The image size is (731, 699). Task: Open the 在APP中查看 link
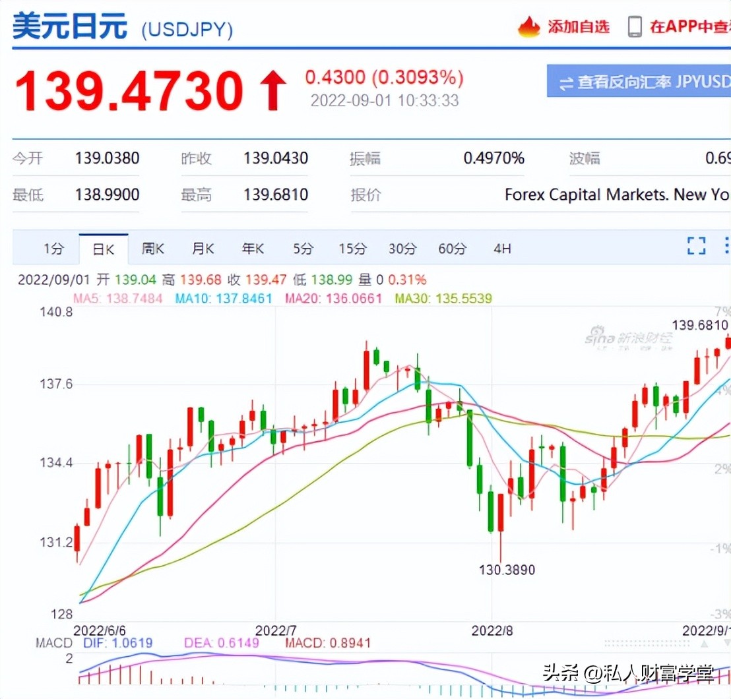[x=690, y=26]
